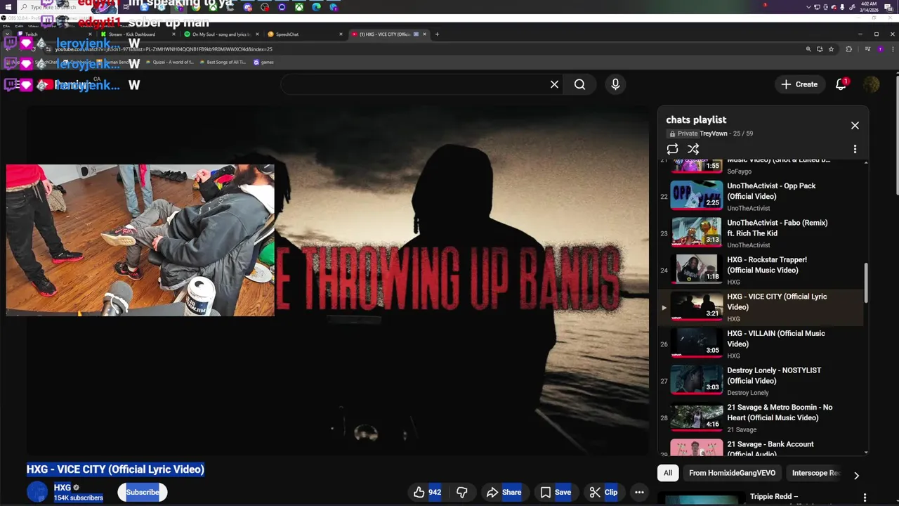The height and width of the screenshot is (506, 899).
Task: Select the From HomixideGangVEVO chip
Action: (732, 473)
